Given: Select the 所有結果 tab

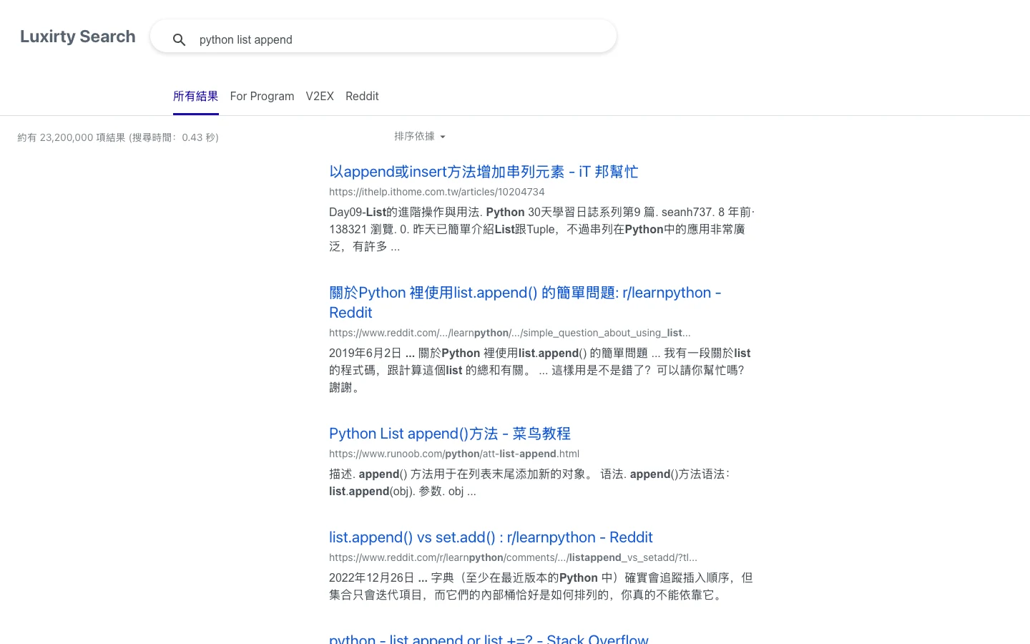Looking at the screenshot, I should (x=195, y=96).
